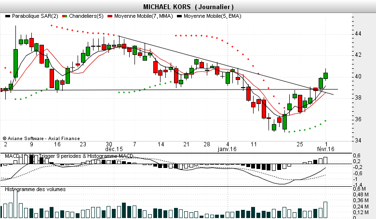Click the févr.16 month label

pos(325,149)
